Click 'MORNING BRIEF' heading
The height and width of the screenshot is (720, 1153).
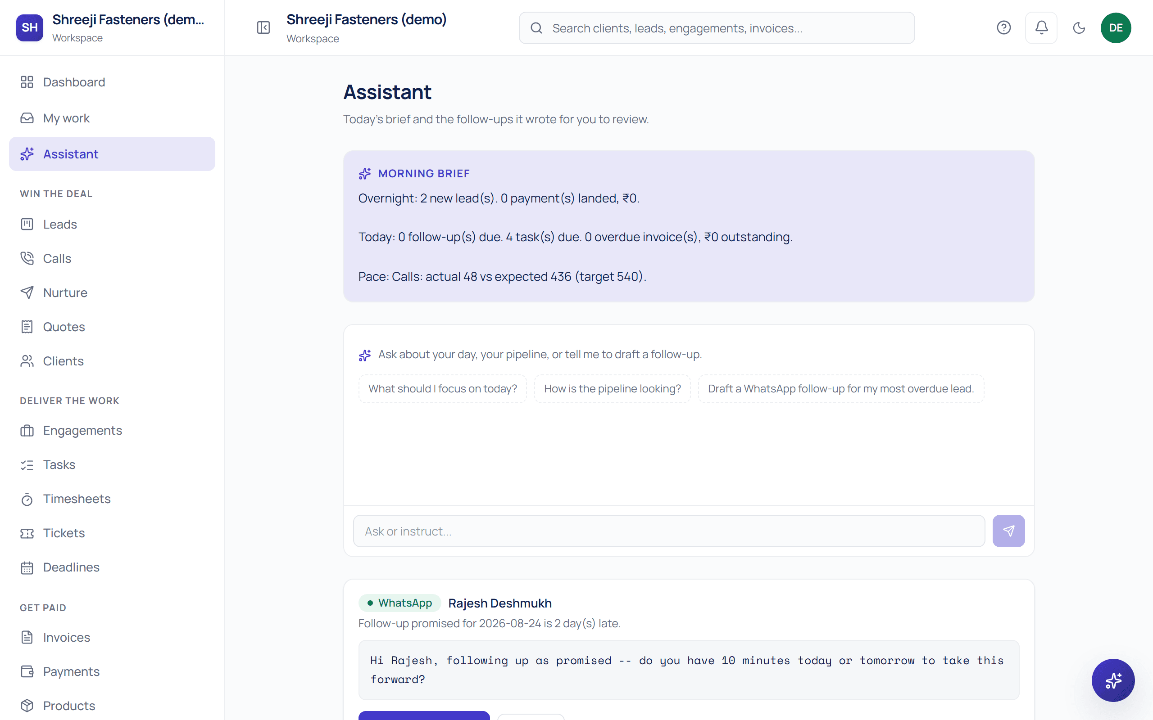pos(423,174)
